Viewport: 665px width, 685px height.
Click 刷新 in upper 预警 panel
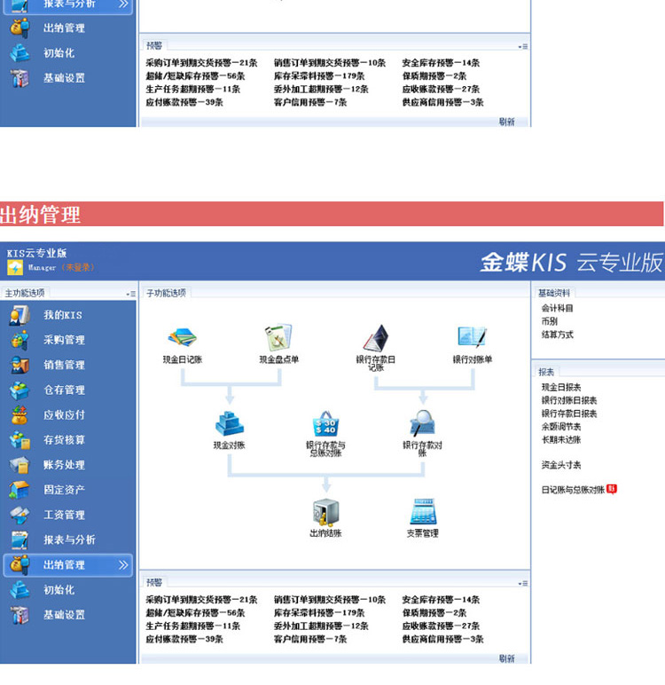(x=506, y=122)
